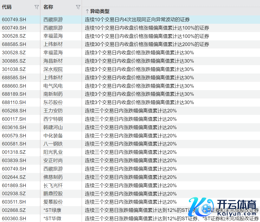Open the 韩建河山 stock name
The height and width of the screenshot is (222, 260).
coord(53,127)
